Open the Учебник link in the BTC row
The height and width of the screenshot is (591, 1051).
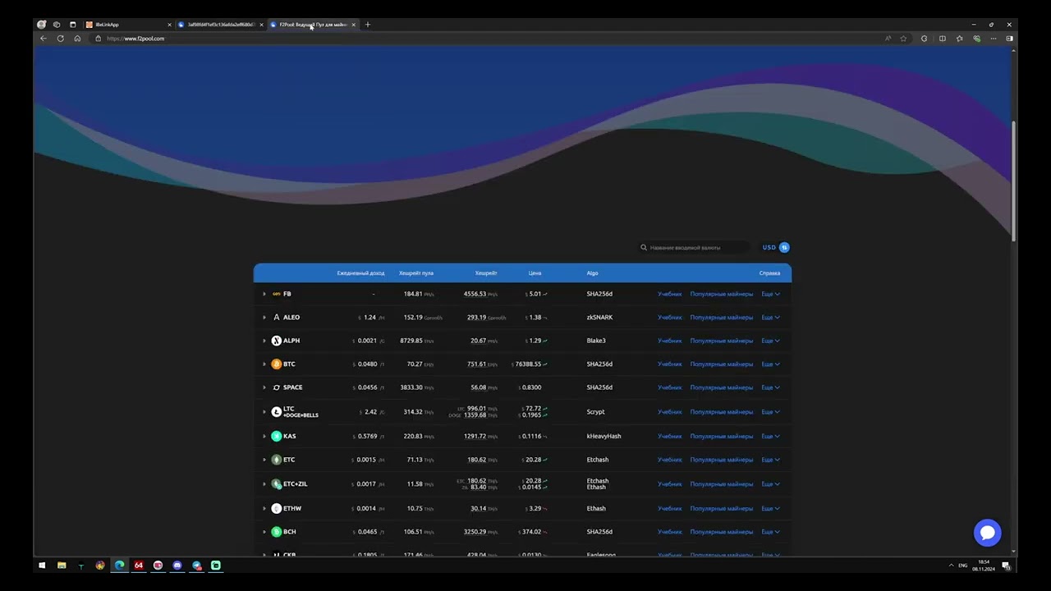pyautogui.click(x=670, y=364)
